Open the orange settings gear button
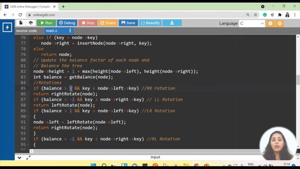The width and height of the screenshot is (300, 169). pos(279,23)
